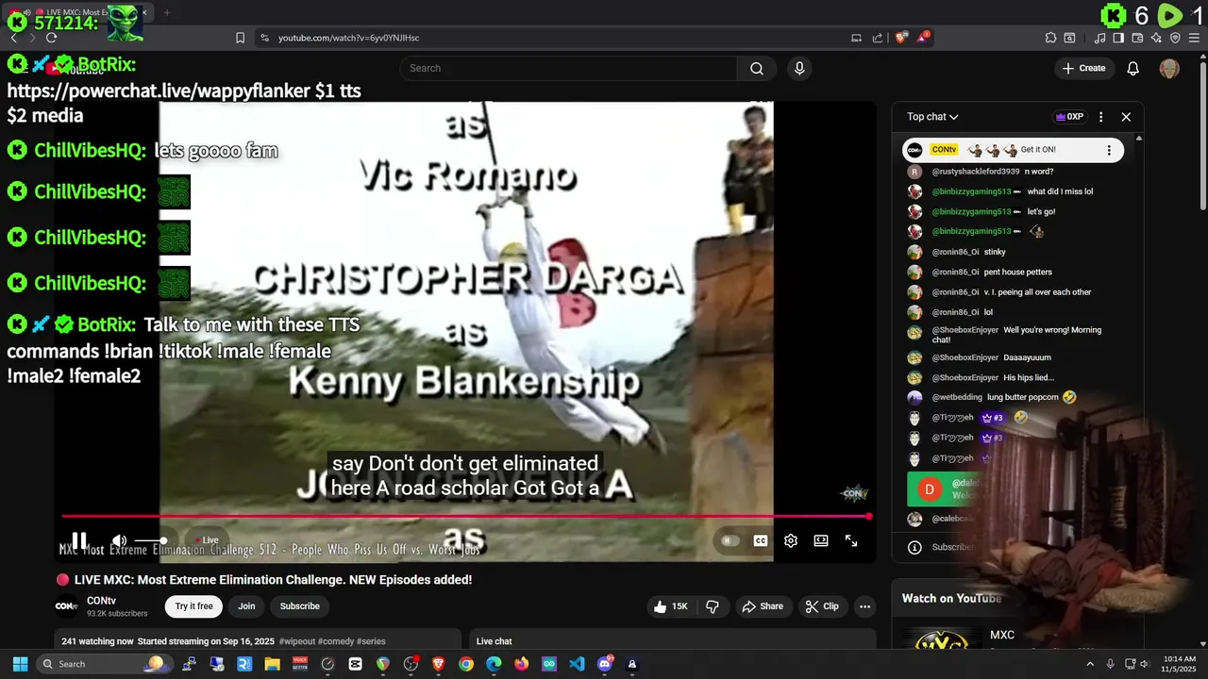This screenshot has width=1208, height=679.
Task: Open the browser hamburger menu
Action: [1194, 38]
